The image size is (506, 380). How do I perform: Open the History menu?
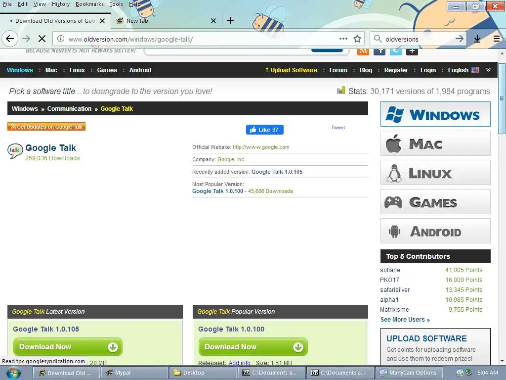61,4
